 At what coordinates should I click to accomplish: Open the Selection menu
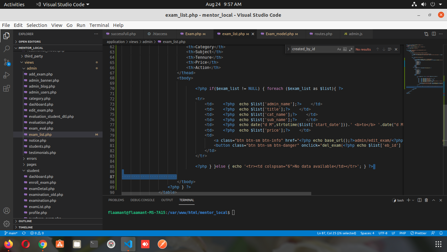click(37, 25)
